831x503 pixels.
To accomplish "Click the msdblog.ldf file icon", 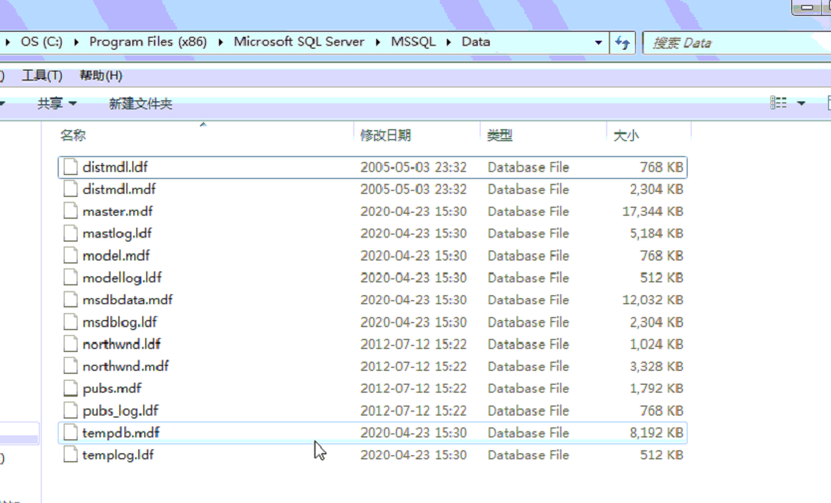I will tap(71, 322).
